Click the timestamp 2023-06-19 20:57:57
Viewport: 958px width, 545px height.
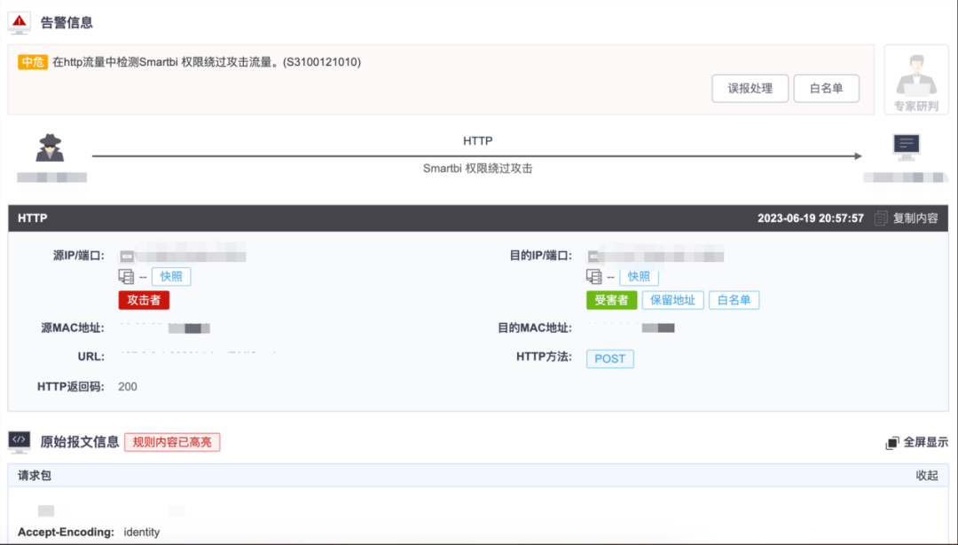(x=811, y=218)
